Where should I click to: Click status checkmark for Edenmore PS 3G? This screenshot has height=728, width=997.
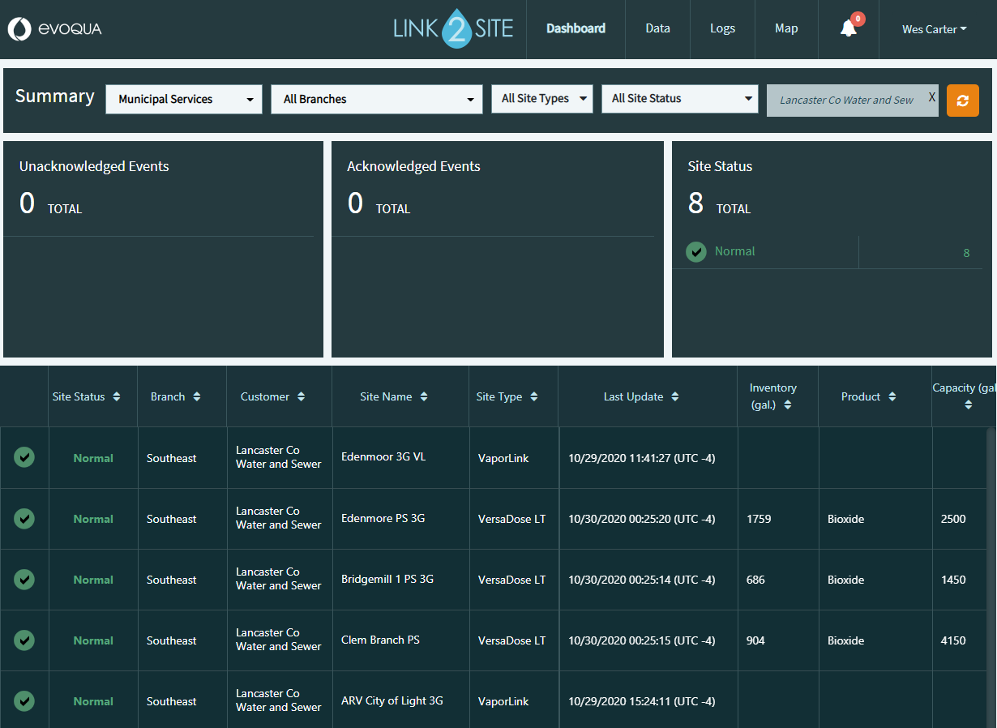click(24, 518)
